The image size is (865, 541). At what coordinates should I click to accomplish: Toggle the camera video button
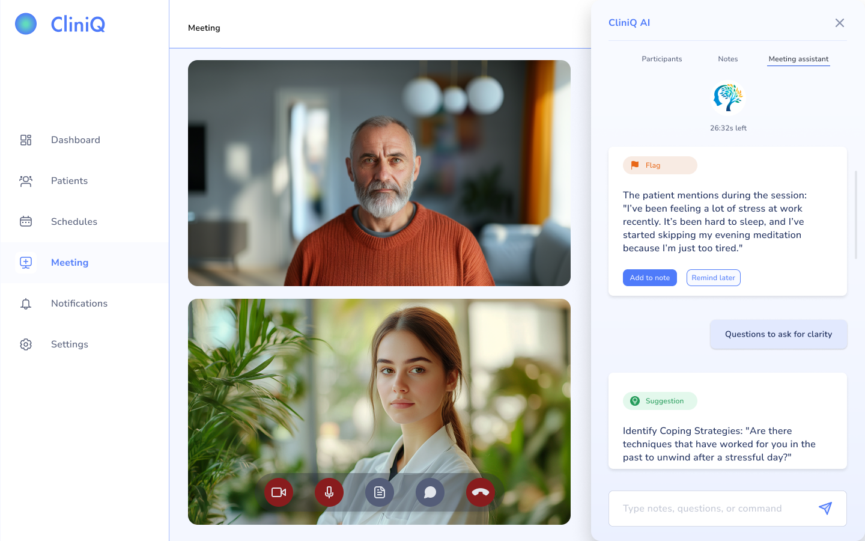pyautogui.click(x=279, y=492)
